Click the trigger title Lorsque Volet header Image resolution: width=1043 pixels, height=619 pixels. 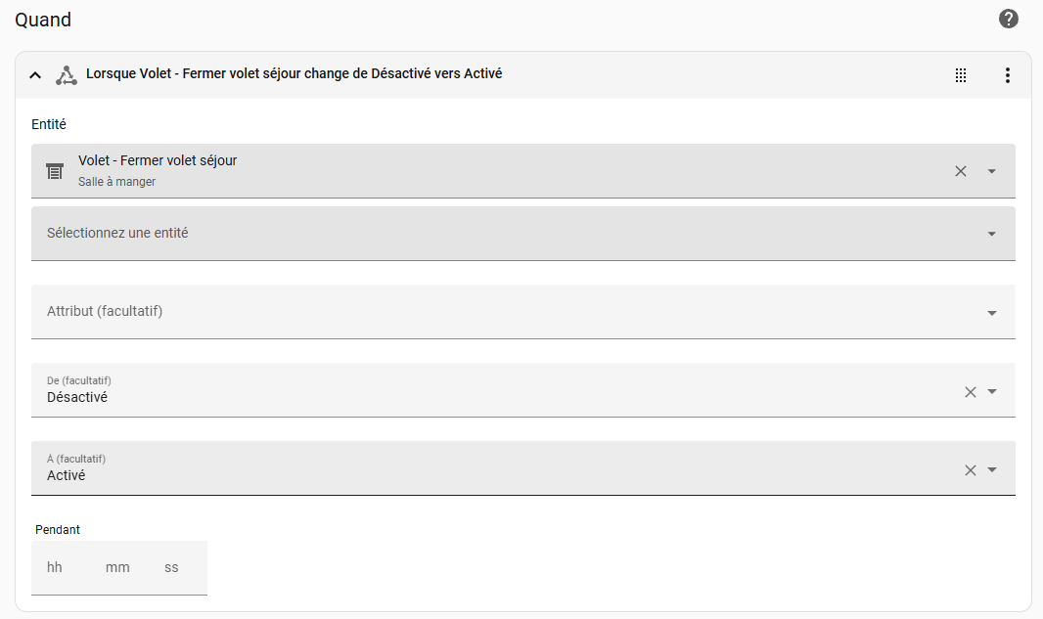pos(294,73)
